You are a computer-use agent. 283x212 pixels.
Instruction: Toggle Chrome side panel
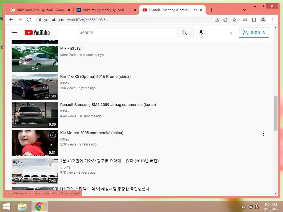tap(254, 20)
